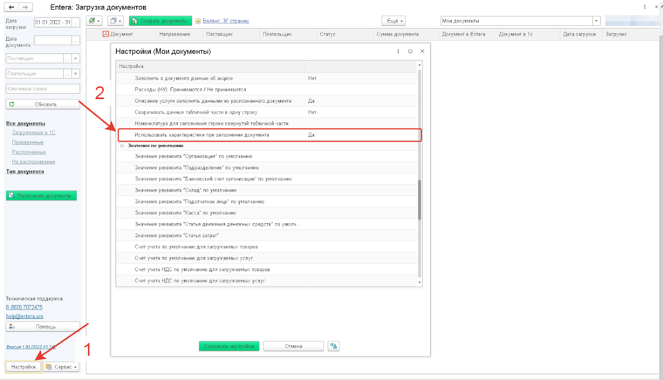Open help@entera.pro email link
This screenshot has height=380, width=663.
point(24,316)
